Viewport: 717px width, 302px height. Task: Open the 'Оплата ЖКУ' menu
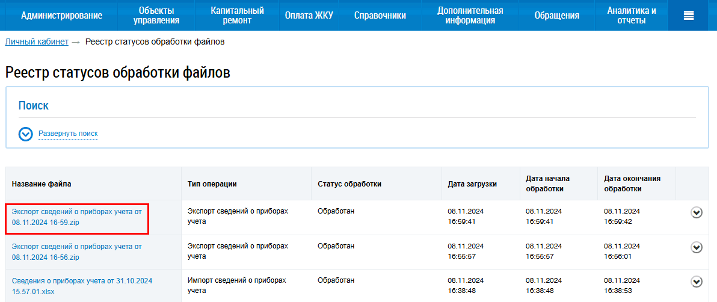pyautogui.click(x=309, y=16)
